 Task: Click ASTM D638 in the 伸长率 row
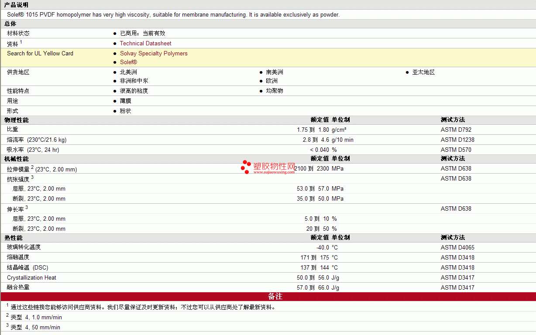[x=456, y=209]
